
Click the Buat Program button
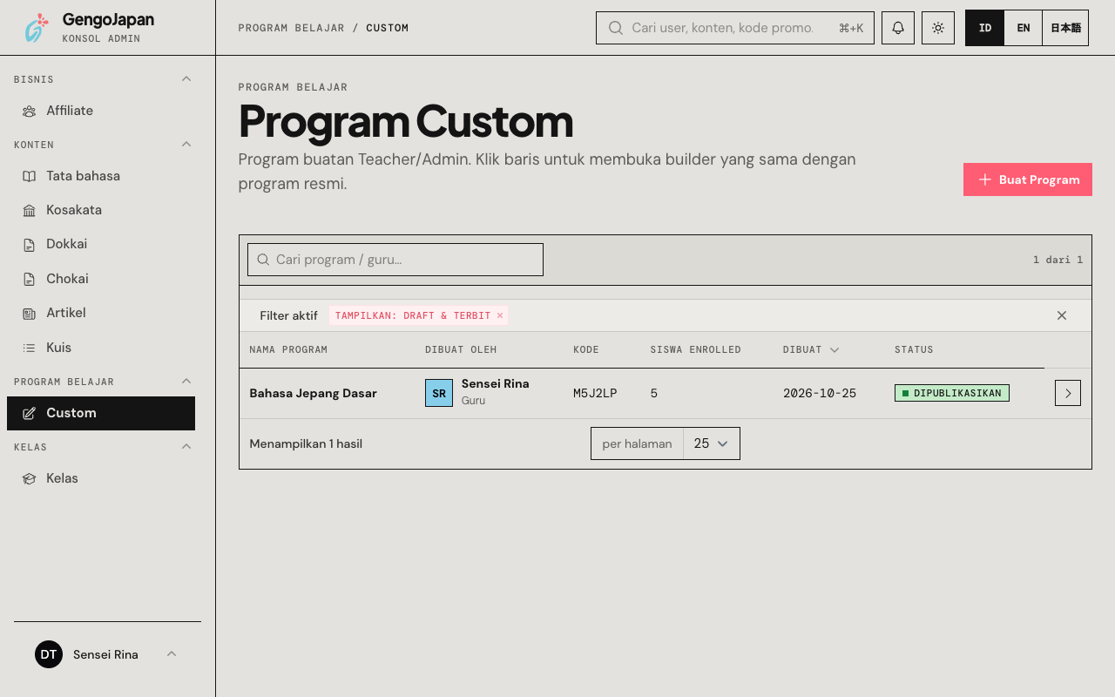click(1028, 179)
